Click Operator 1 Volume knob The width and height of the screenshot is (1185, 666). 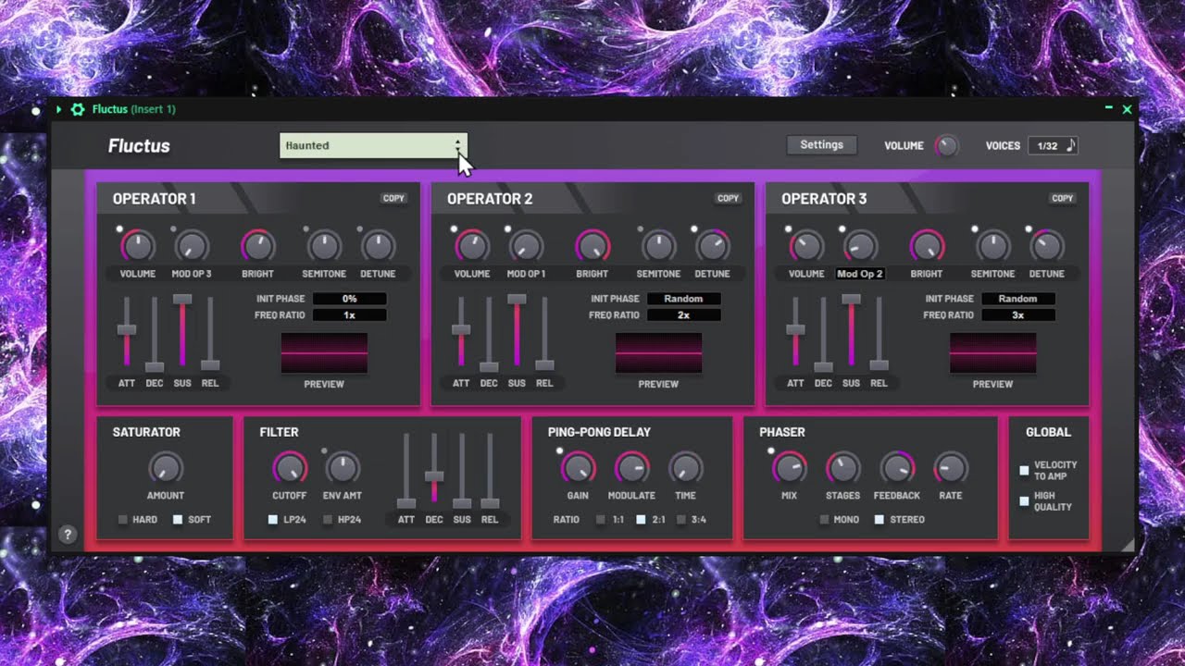coord(137,246)
